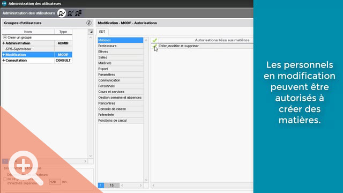
Task: Open the connected users list toolbar icon
Action: pos(78,13)
